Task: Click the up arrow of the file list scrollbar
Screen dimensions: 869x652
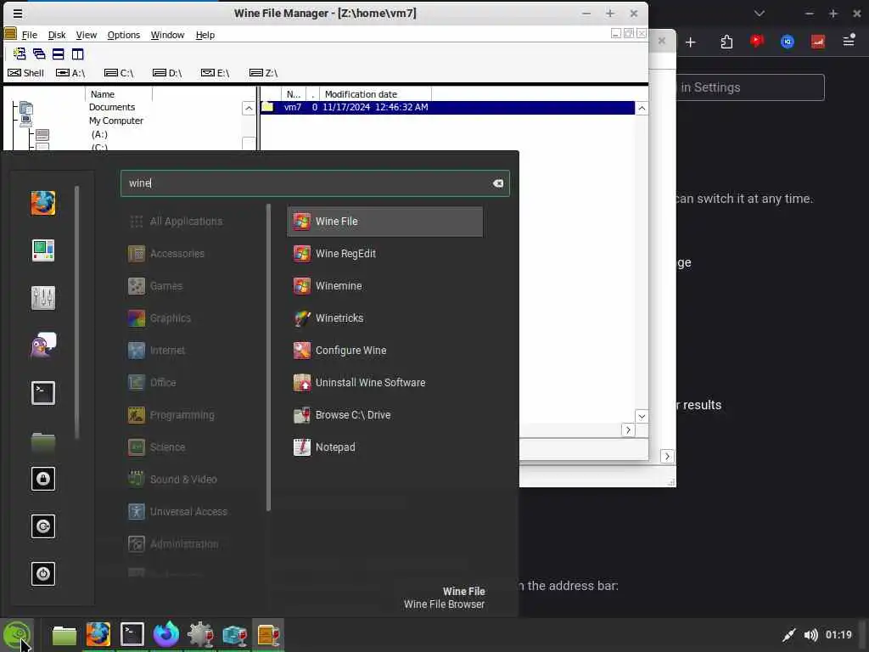Action: (x=642, y=108)
